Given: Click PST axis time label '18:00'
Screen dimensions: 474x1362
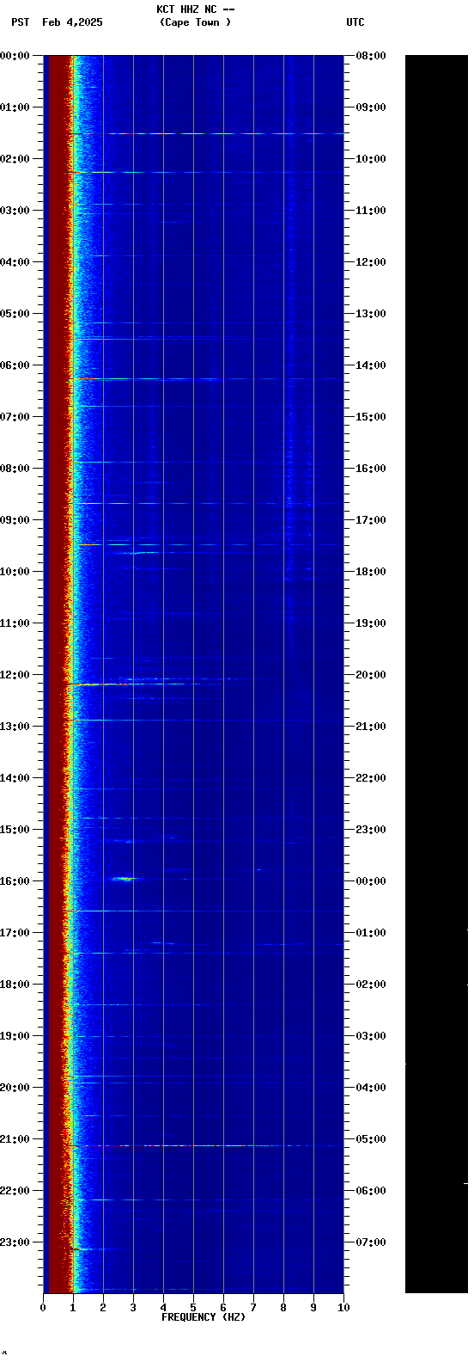Looking at the screenshot, I should tap(15, 985).
